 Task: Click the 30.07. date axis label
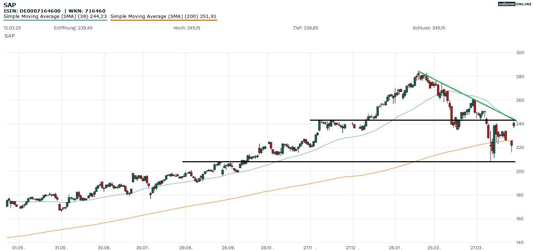tap(143, 247)
